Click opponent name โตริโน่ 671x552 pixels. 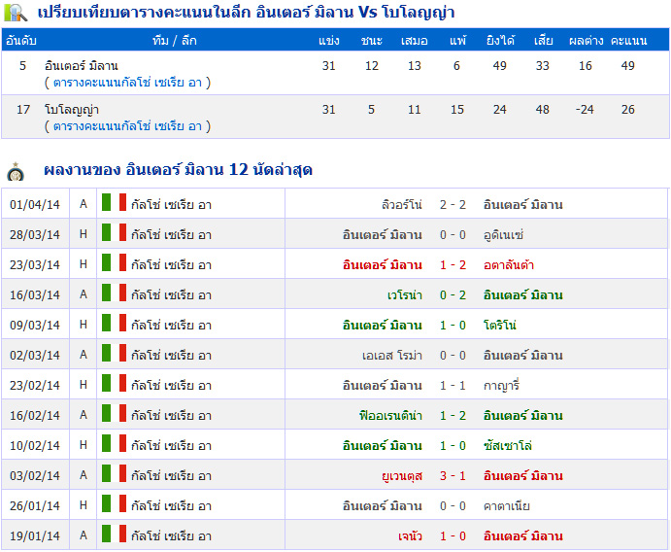coord(500,325)
